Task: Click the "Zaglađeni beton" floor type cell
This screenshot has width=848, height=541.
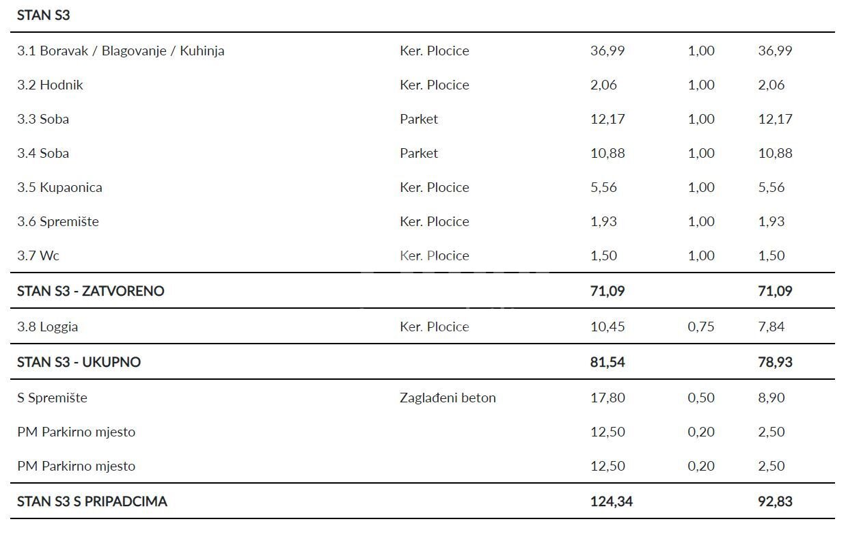Action: [448, 398]
